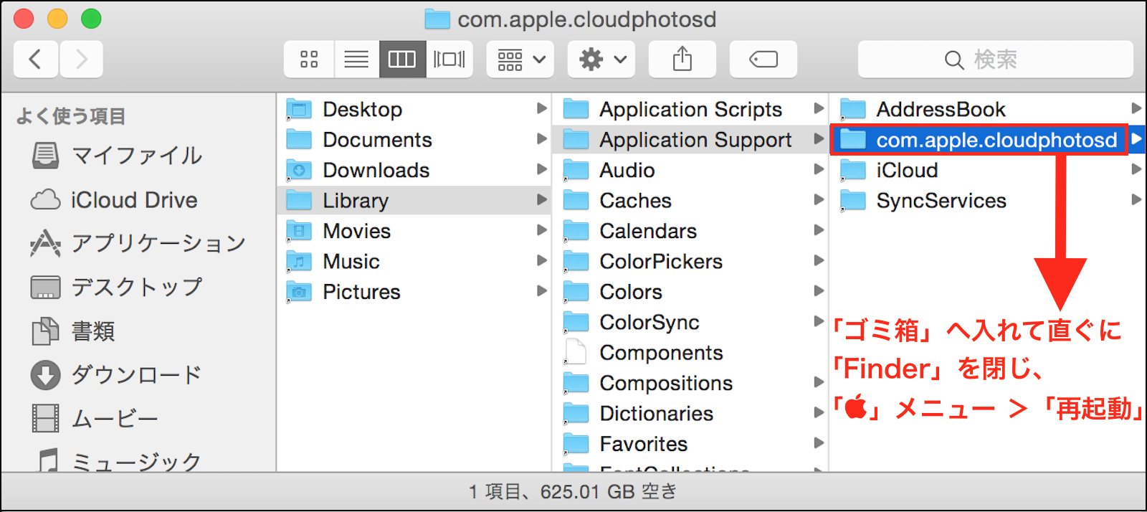This screenshot has height=512, width=1147.
Task: Select the Components file
Action: click(690, 353)
